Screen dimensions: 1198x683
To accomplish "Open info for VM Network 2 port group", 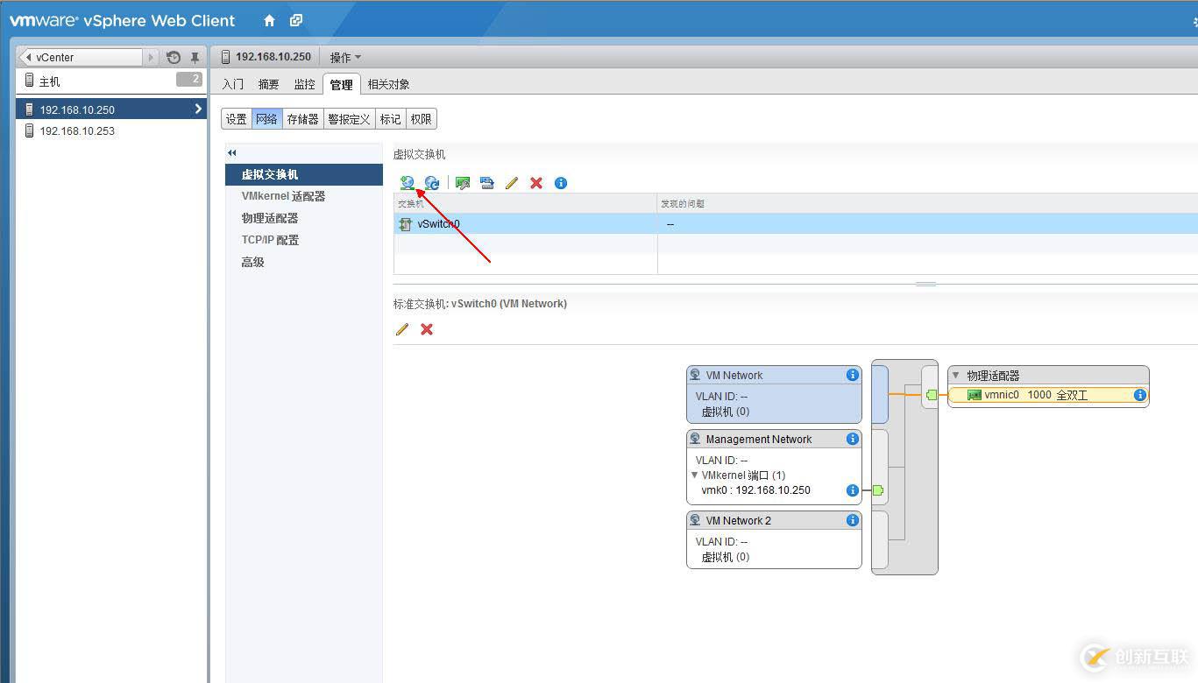I will pyautogui.click(x=852, y=520).
